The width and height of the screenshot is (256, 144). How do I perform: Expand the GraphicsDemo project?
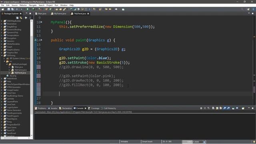(2, 50)
